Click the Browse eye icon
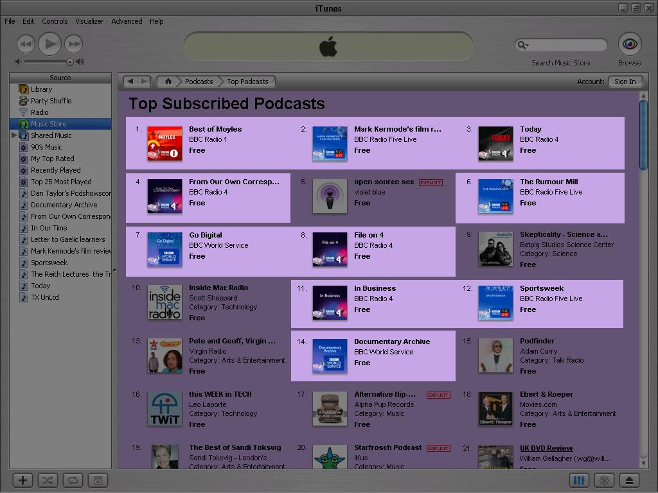 [x=630, y=44]
